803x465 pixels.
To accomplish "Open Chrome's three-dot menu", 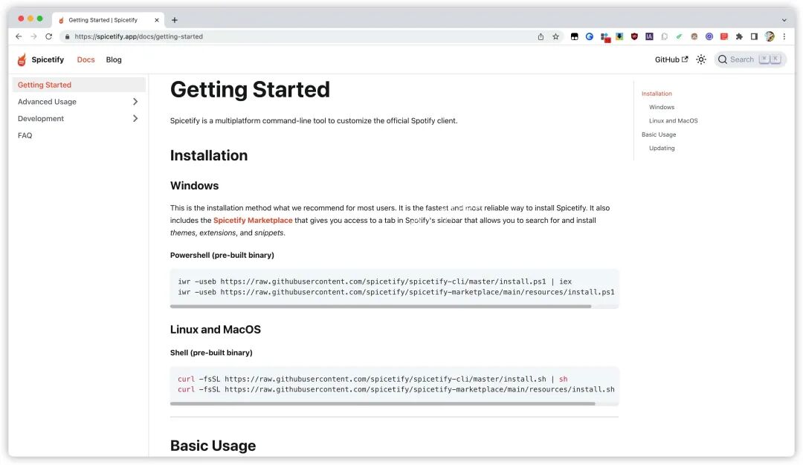I will point(784,36).
